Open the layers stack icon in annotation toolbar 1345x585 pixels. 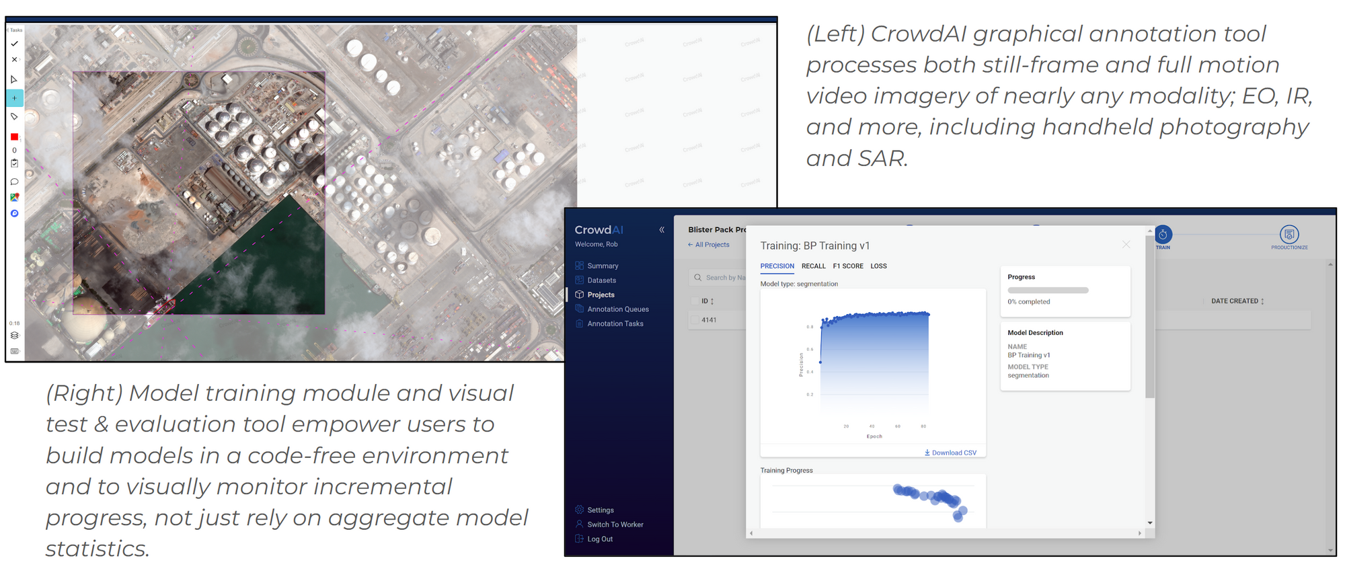(14, 336)
